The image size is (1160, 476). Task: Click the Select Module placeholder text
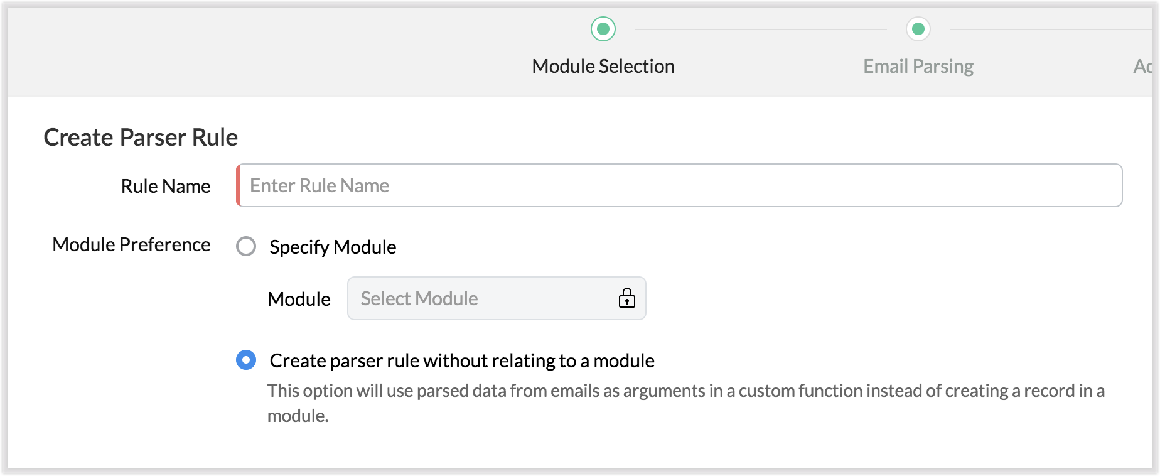click(x=419, y=299)
